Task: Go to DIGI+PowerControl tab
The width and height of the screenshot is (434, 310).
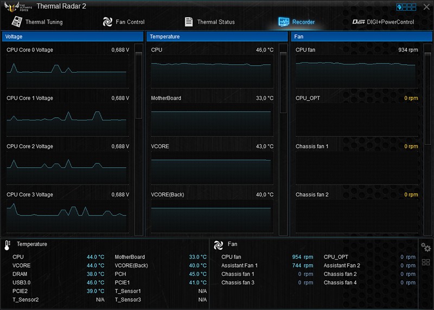Action: pyautogui.click(x=383, y=22)
